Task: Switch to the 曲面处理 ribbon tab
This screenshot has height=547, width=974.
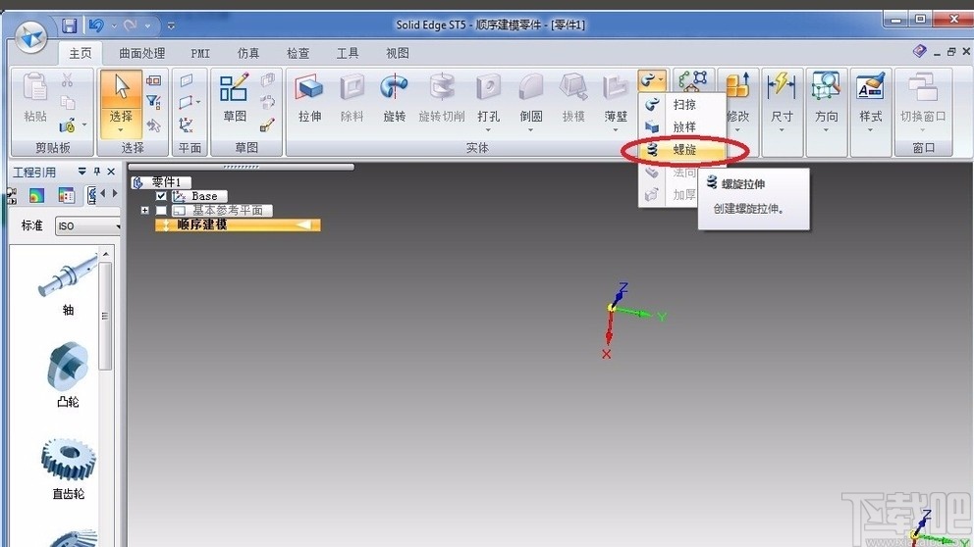Action: pos(142,53)
